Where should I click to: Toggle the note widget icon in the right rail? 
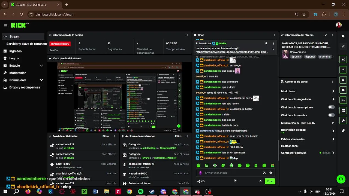coord(343,80)
